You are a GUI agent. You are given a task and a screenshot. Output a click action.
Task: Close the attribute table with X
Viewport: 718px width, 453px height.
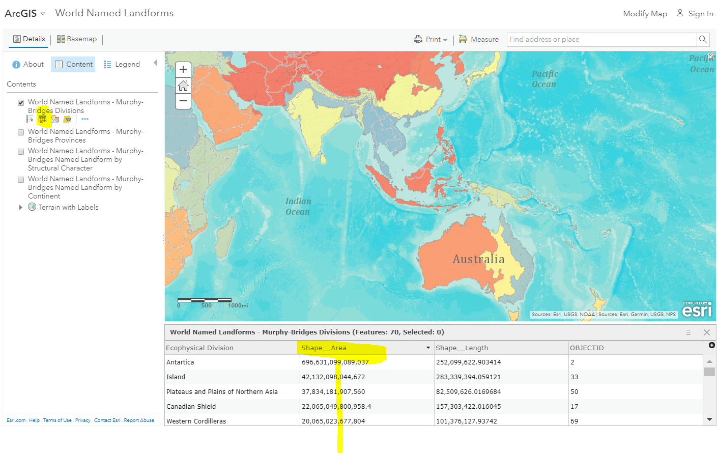pos(706,332)
